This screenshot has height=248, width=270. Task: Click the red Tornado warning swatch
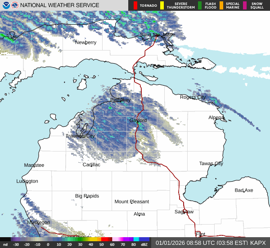[x=135, y=5]
